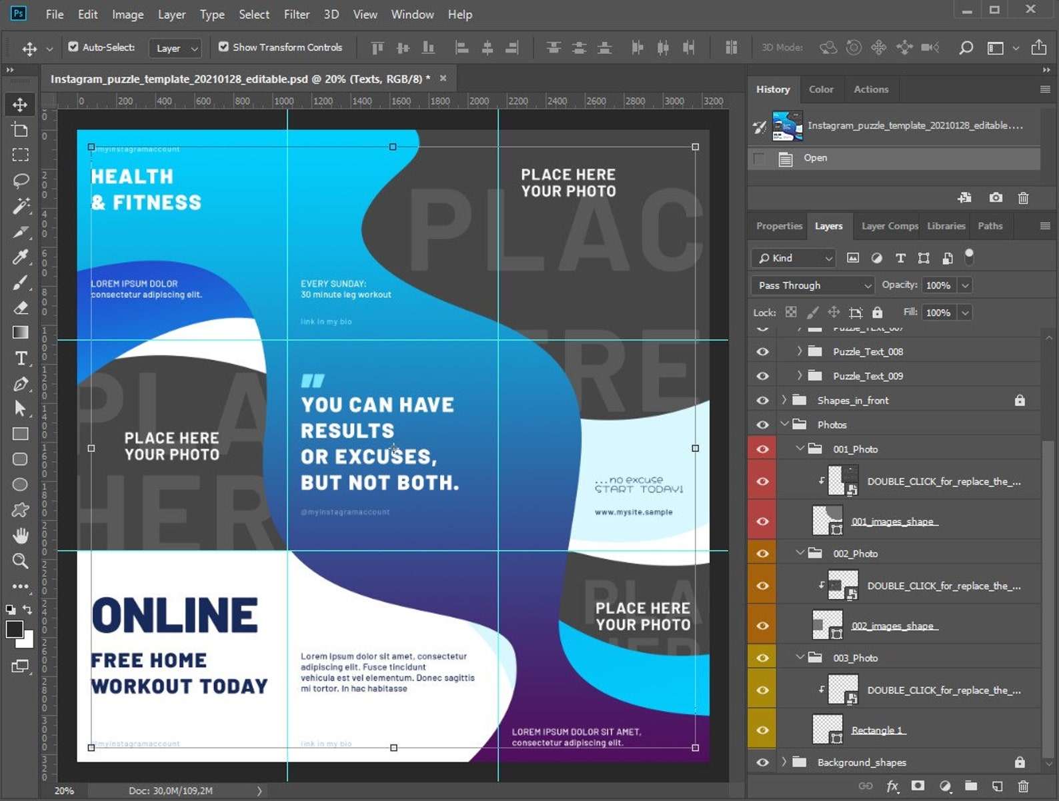Add layer style fx icon
Screen dimensions: 1059x801
pyautogui.click(x=892, y=786)
